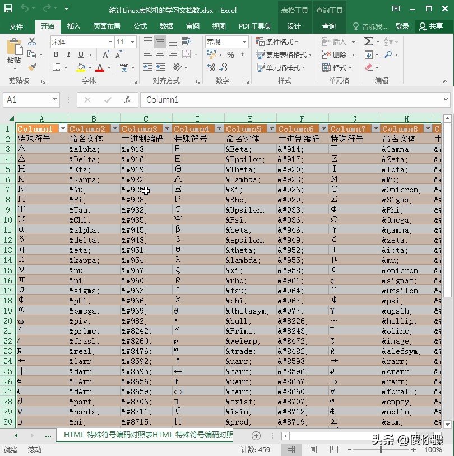Center text horizontally in cell
The image size is (454, 456).
pos(160,54)
